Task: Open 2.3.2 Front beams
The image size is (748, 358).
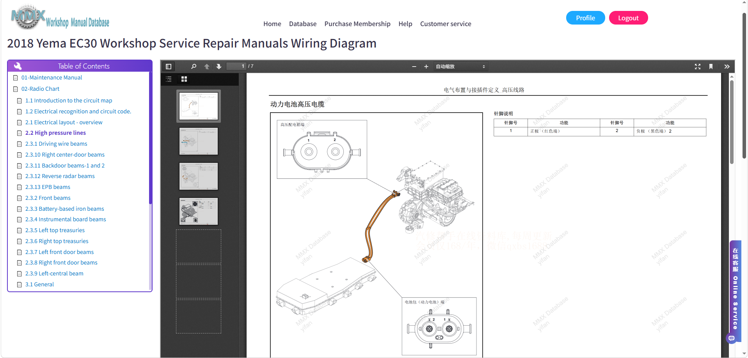Action: coord(48,198)
